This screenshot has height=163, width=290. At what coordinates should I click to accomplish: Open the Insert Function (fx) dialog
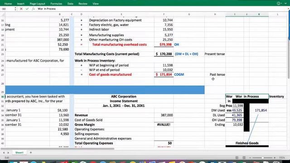33,9
